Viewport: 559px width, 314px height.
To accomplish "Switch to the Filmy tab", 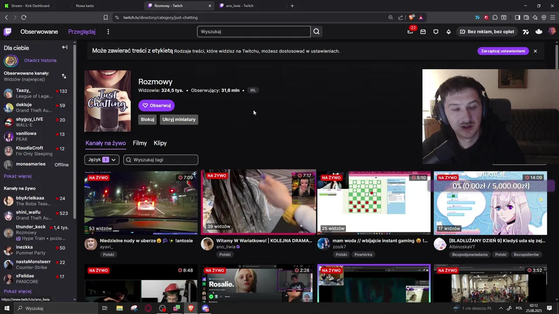I will coord(140,143).
